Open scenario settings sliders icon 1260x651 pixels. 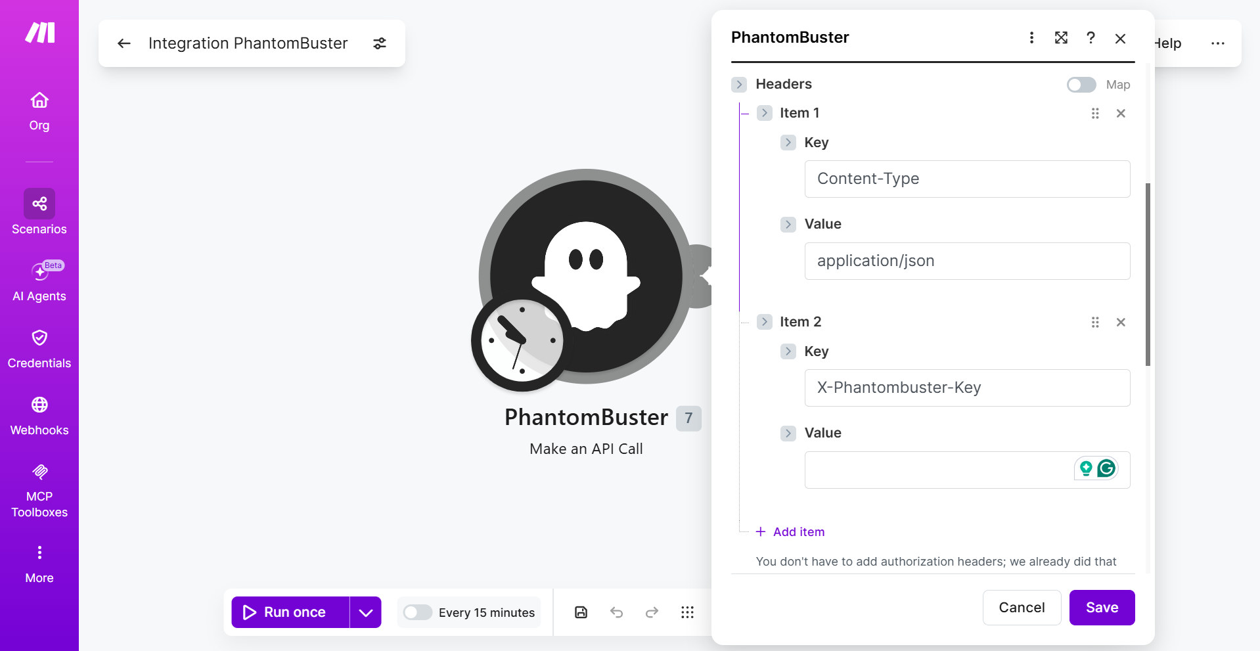[380, 43]
